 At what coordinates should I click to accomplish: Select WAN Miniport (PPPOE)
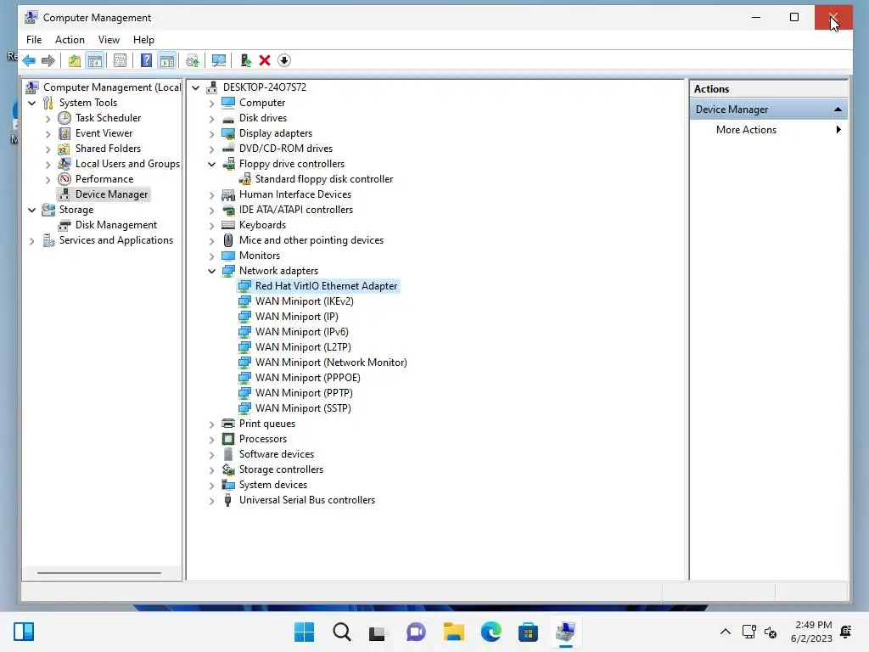pos(307,378)
